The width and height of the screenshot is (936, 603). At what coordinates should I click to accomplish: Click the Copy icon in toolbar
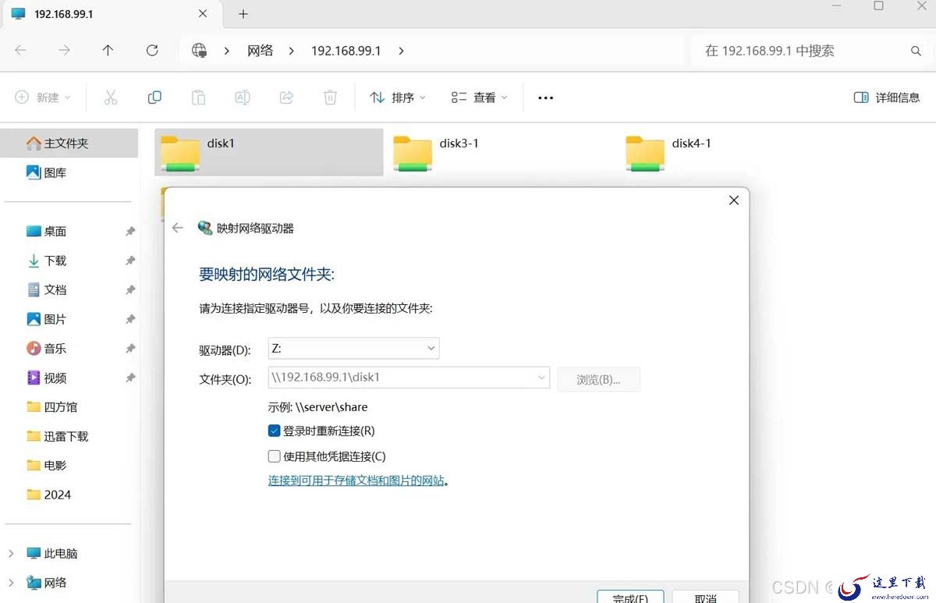click(154, 98)
